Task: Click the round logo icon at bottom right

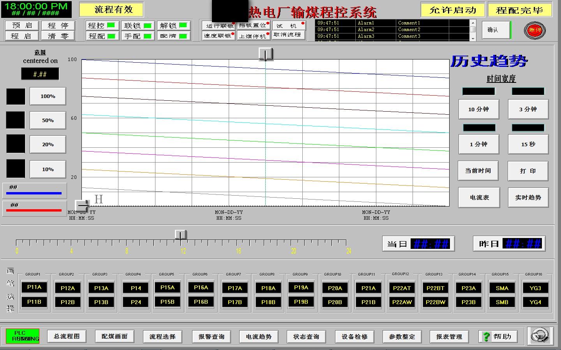Action: [x=540, y=336]
